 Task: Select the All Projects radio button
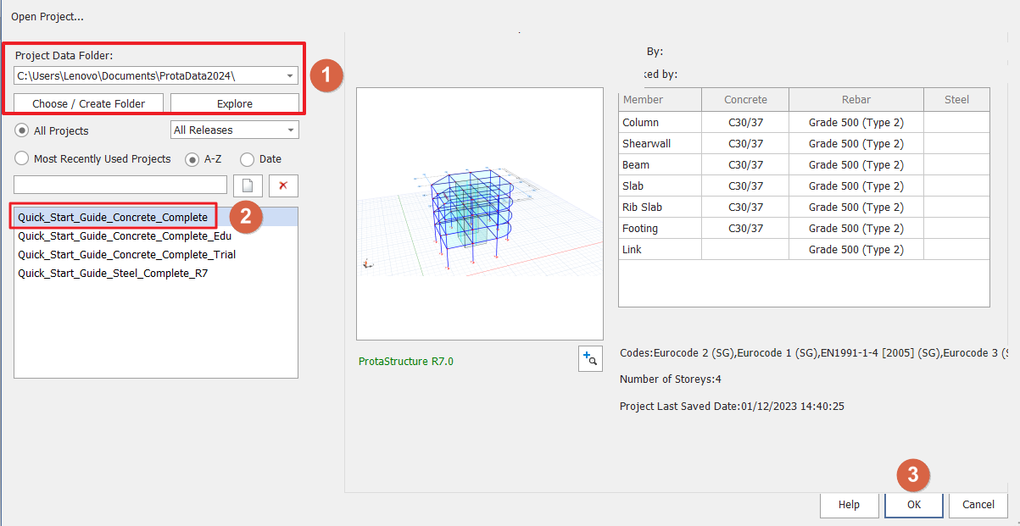(23, 130)
